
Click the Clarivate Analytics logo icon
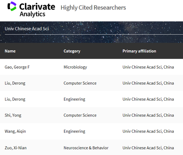tap(12, 6)
